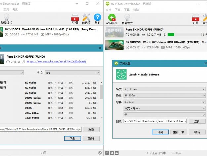Expand the 8K 60fps quality dropdown
This screenshot has width=207, height=156.
[x=164, y=96]
